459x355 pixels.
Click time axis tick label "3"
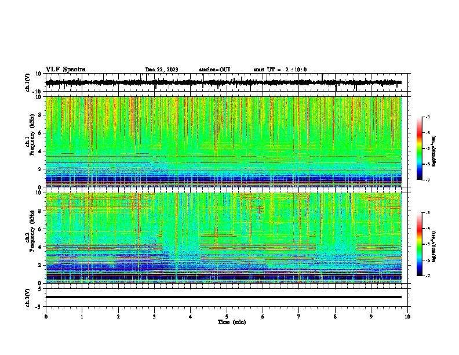click(154, 317)
